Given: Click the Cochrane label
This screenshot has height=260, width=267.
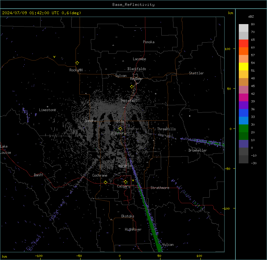Looking at the screenshot, I should coord(100,175).
